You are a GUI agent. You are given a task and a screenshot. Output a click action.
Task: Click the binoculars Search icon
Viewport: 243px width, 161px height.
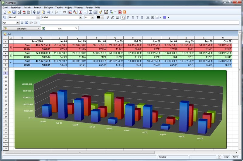(x=64, y=12)
